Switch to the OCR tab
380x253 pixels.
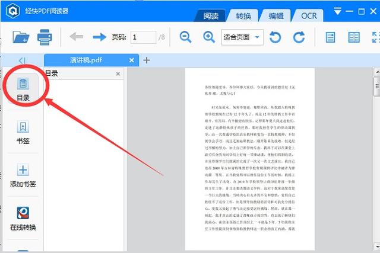point(308,15)
